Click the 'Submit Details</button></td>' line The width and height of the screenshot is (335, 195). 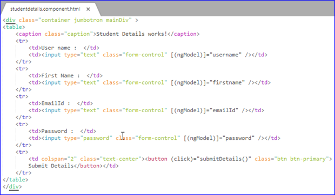pyautogui.click(x=73, y=166)
